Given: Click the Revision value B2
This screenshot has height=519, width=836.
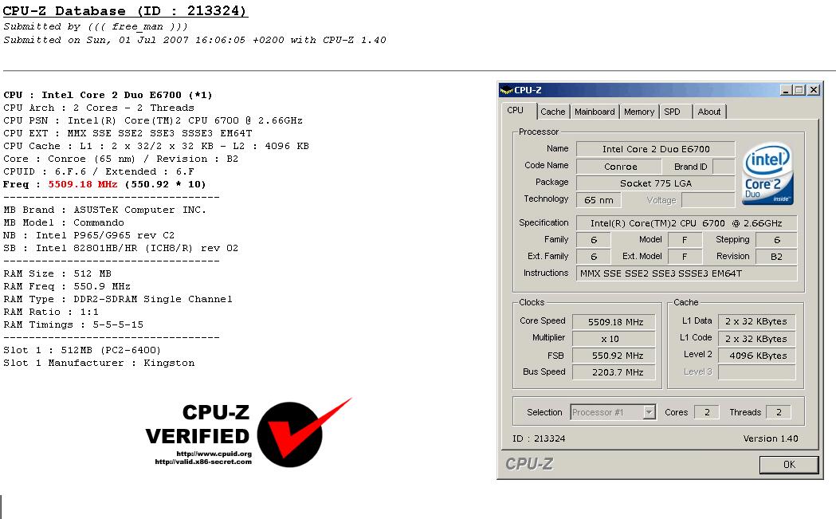Looking at the screenshot, I should click(x=776, y=257).
